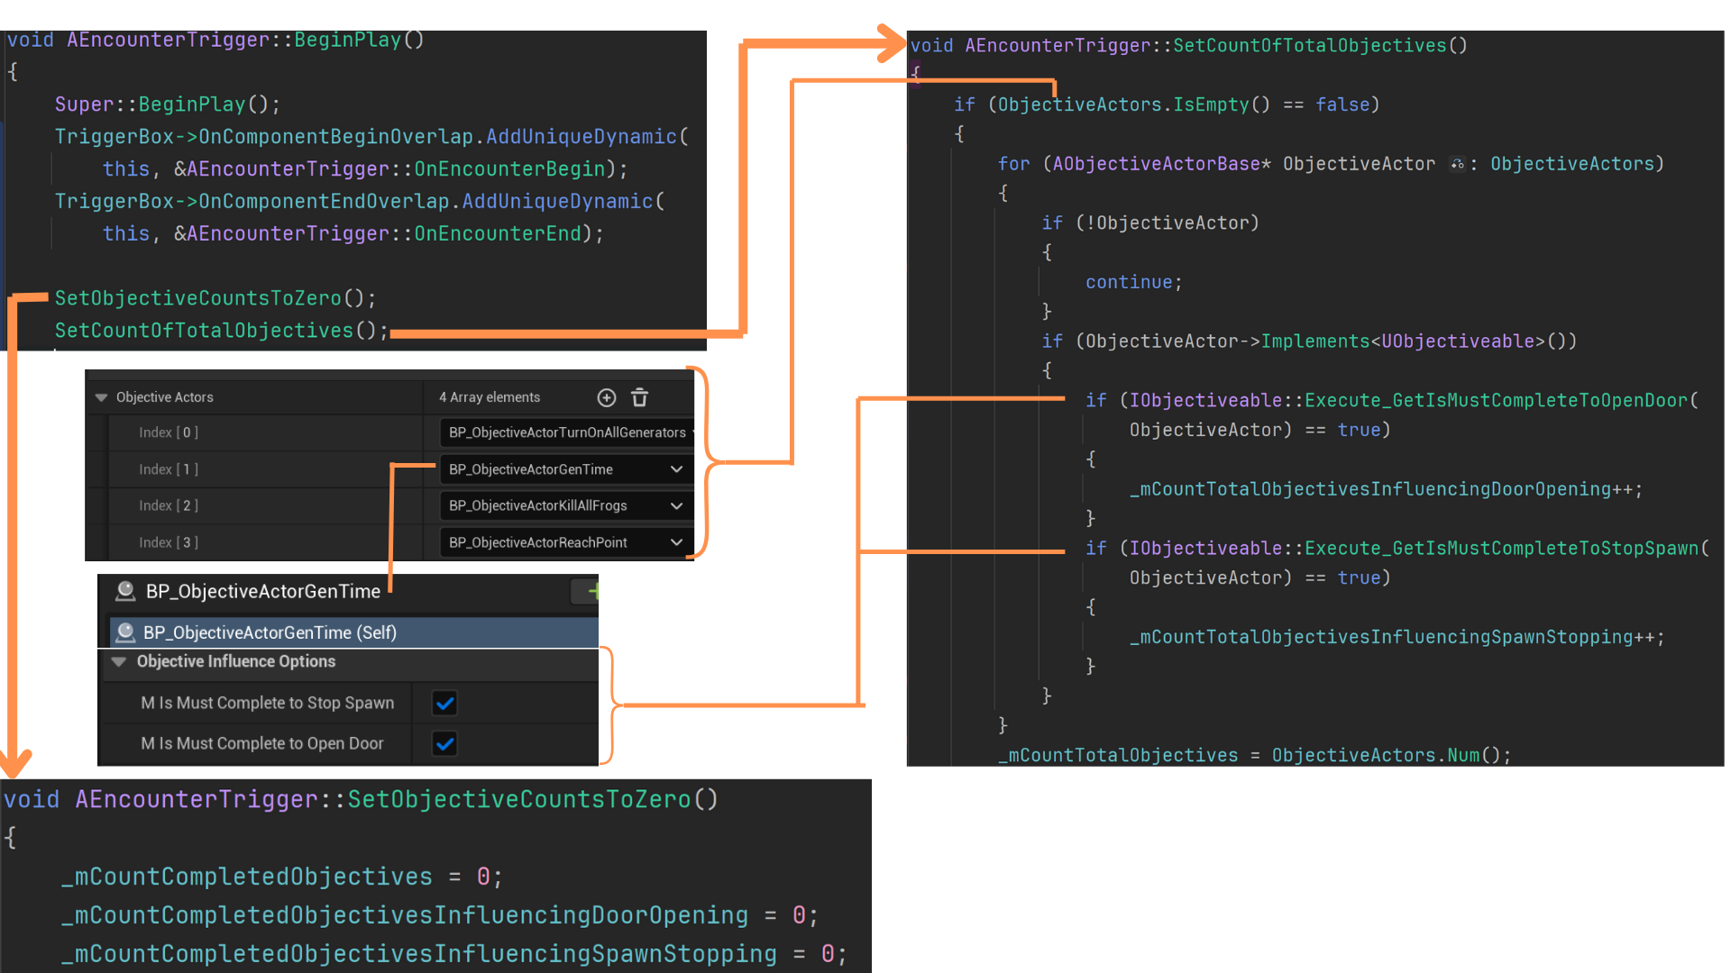This screenshot has height=973, width=1731.
Task: Click inlay hint icon after ObjectiveActor variable
Action: [1457, 164]
